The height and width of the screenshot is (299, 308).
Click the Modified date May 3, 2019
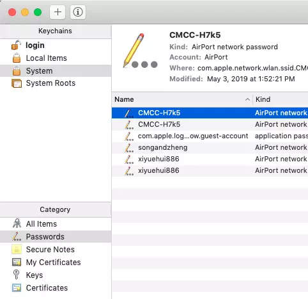(x=251, y=79)
